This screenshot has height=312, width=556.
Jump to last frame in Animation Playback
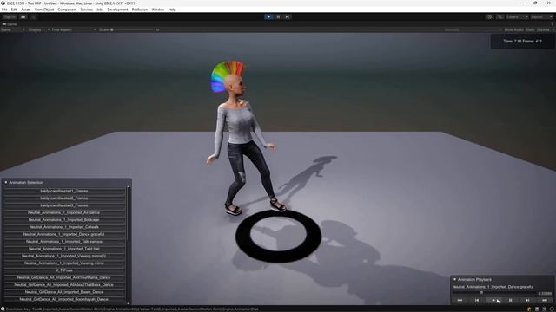tap(545, 301)
